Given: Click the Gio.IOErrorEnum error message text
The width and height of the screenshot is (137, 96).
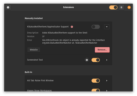Looking at the screenshot, I should tap(73, 42).
